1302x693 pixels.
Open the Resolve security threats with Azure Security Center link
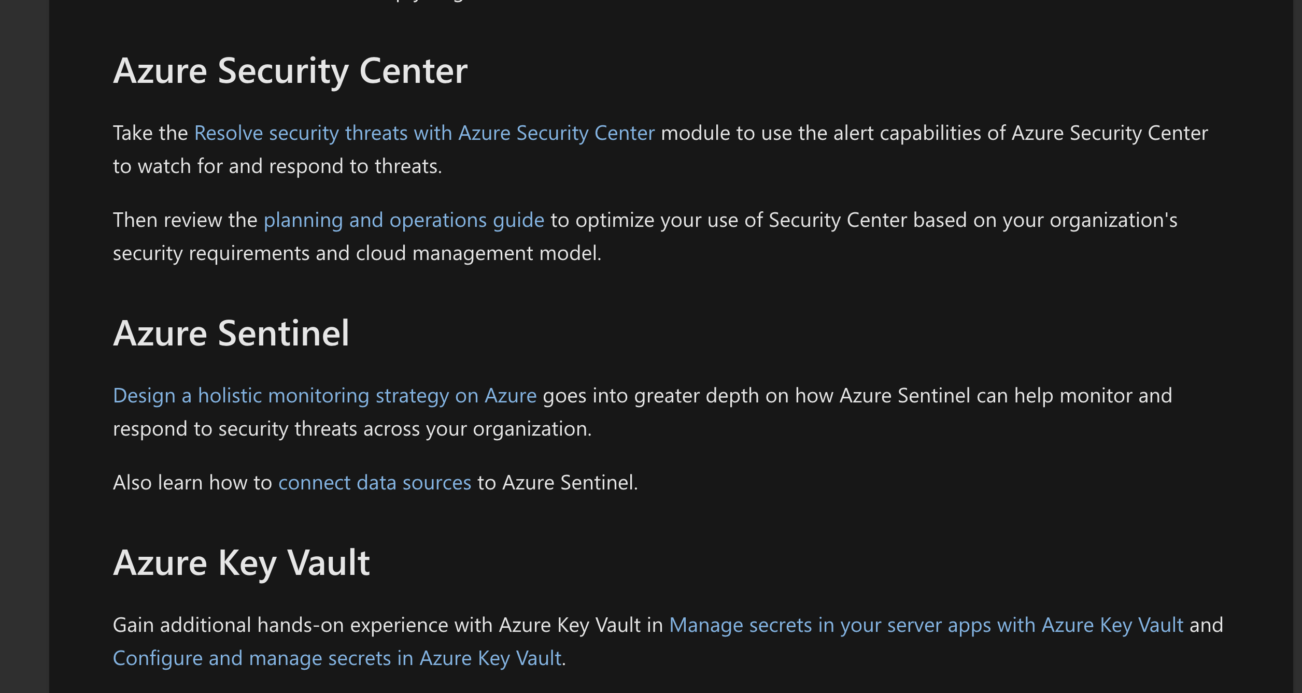[424, 133]
